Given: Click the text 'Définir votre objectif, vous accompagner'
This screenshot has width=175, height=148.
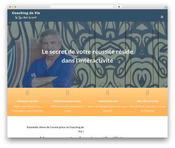Looking at the screenshot, I should pyautogui.click(x=27, y=108).
